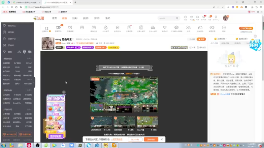
Task: Expand 全部 for 网游竞技 section
Action: click(x=29, y=59)
